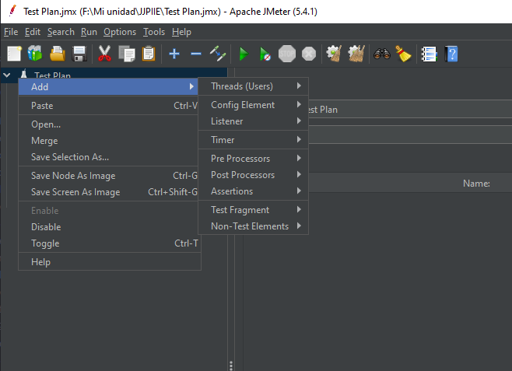Click the Clear icon with single gear
The height and width of the screenshot is (371, 512).
334,54
